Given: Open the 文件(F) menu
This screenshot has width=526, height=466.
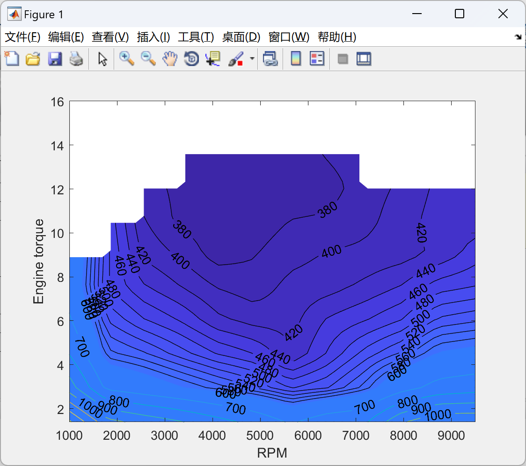Looking at the screenshot, I should click(x=22, y=37).
